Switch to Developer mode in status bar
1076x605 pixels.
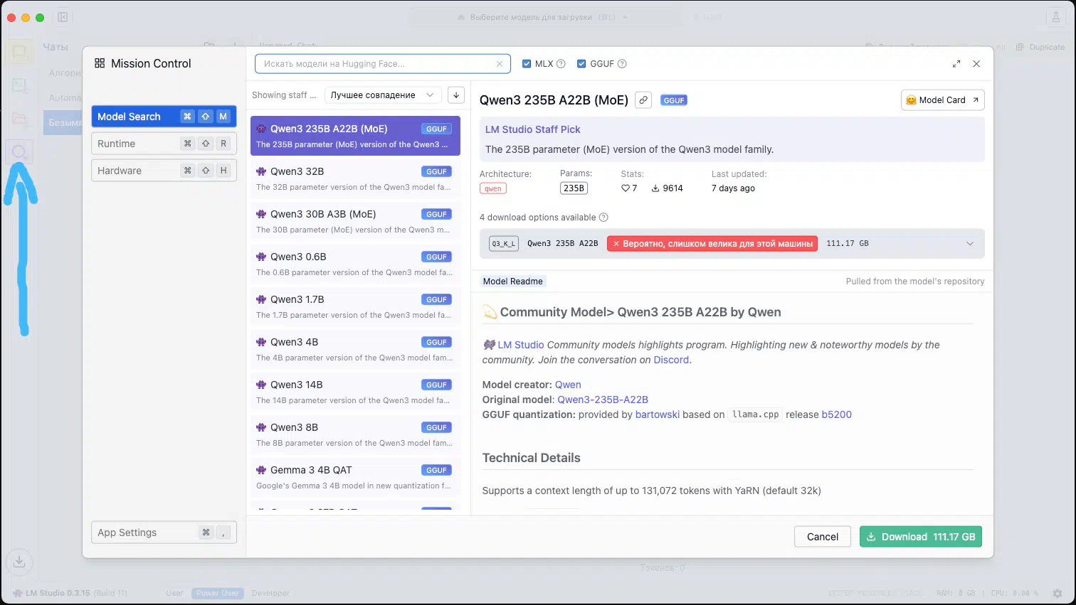(270, 593)
